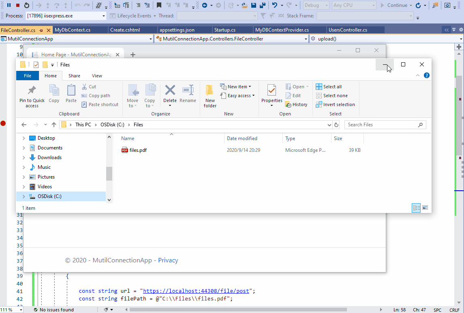Open the editor zoom level dropdown 111 %
The width and height of the screenshot is (464, 313).
coord(21,310)
